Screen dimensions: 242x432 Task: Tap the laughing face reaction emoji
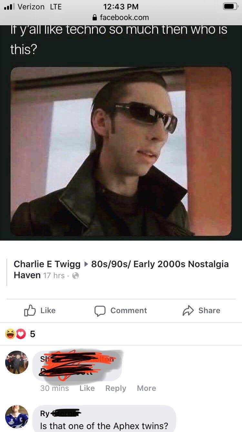pos(11,334)
